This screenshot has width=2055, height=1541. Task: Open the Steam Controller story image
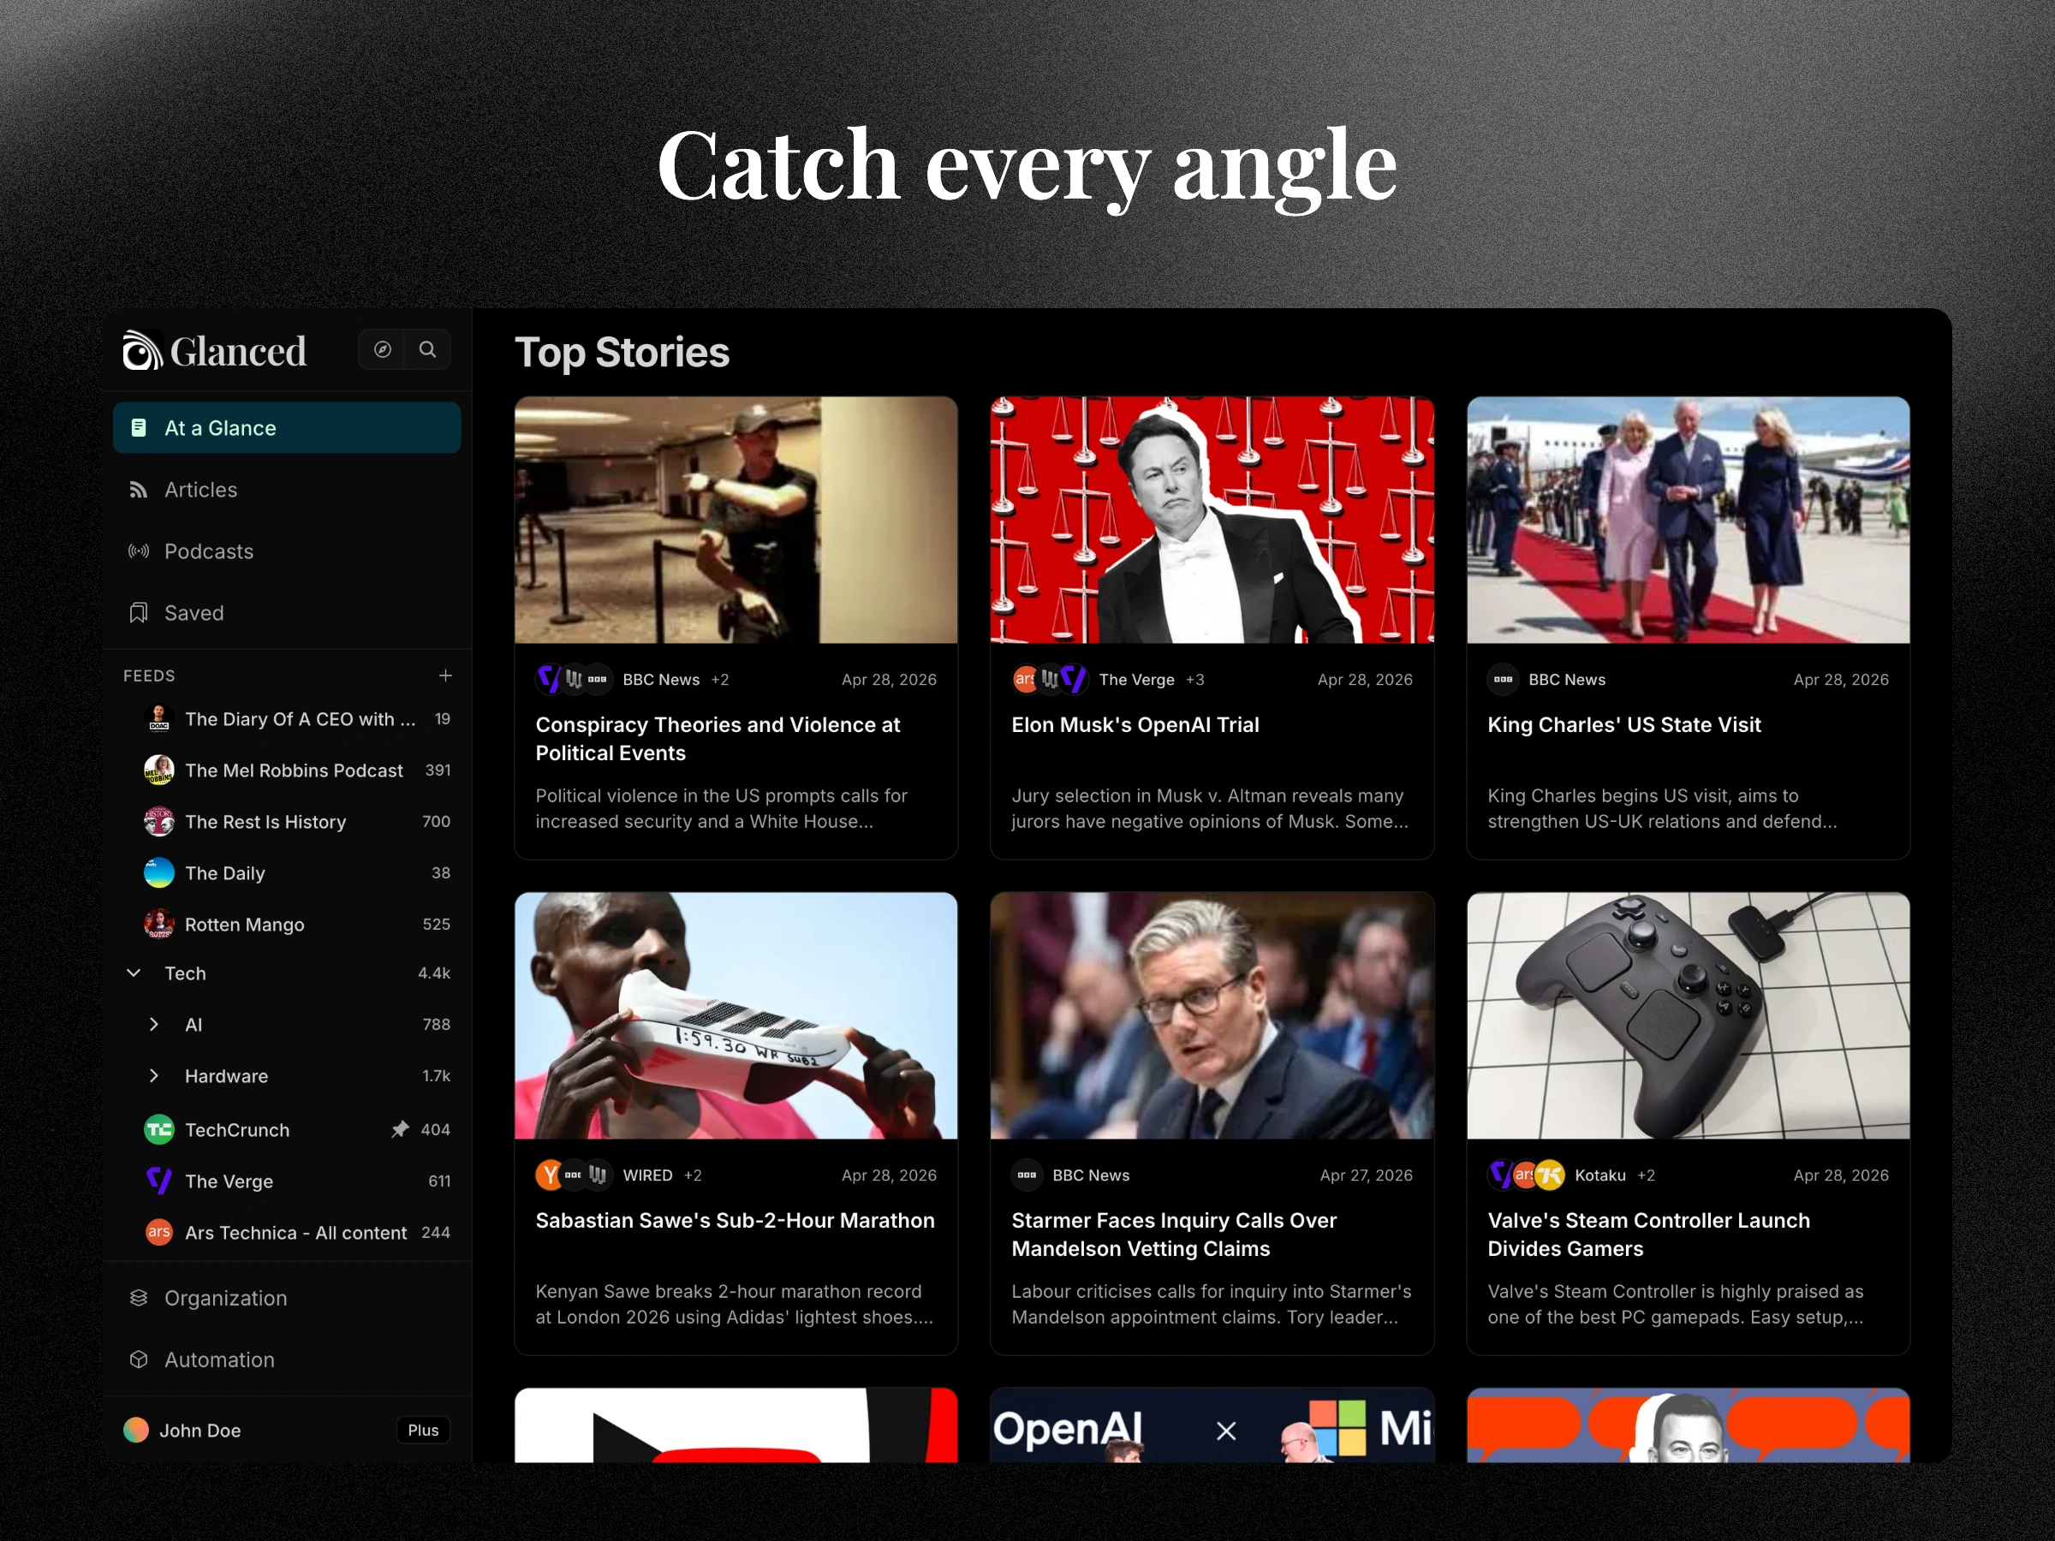1688,1015
